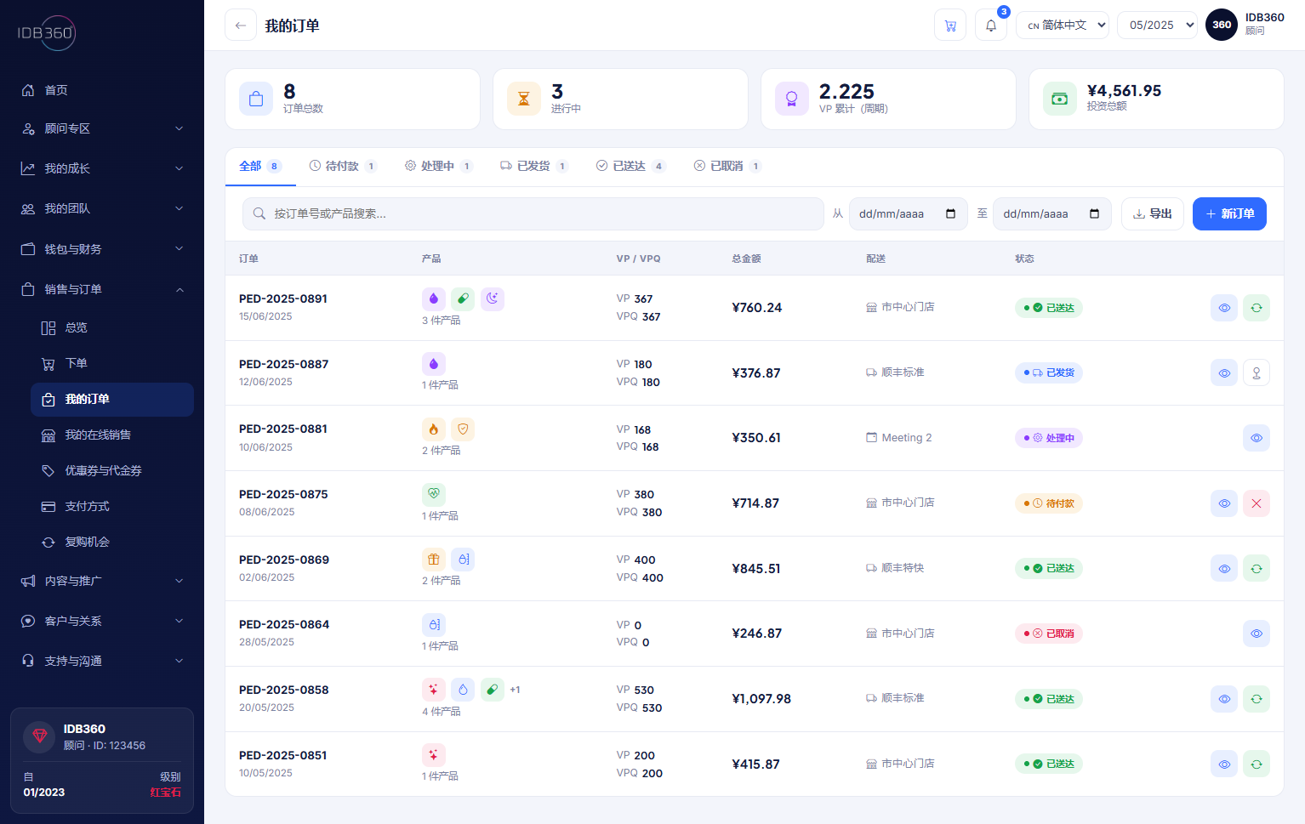Click the 新订单 button

pos(1229,213)
